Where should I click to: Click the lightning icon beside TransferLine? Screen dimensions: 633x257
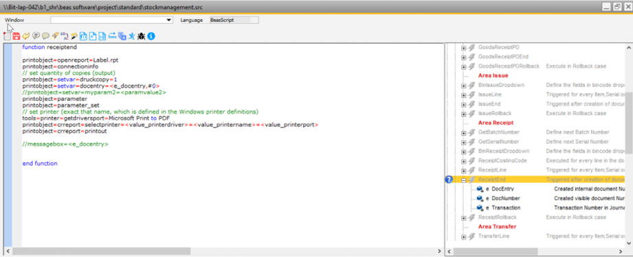click(471, 236)
